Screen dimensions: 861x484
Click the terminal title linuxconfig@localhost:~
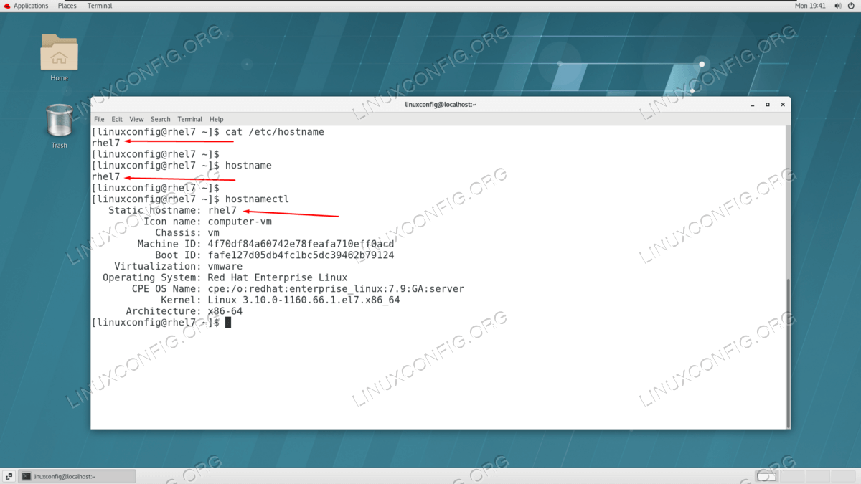pos(441,105)
